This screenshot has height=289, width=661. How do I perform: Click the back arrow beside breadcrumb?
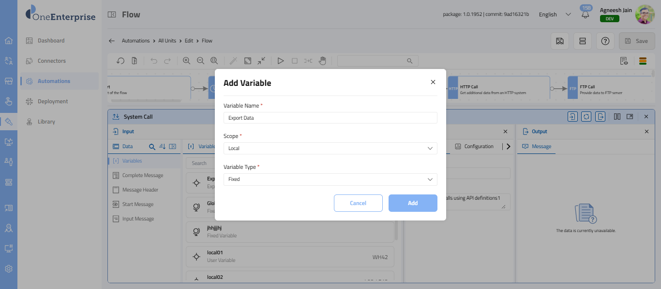click(x=112, y=41)
